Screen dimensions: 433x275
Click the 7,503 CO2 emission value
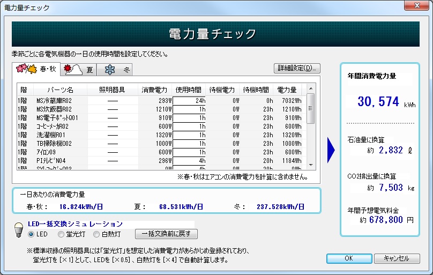(x=391, y=188)
